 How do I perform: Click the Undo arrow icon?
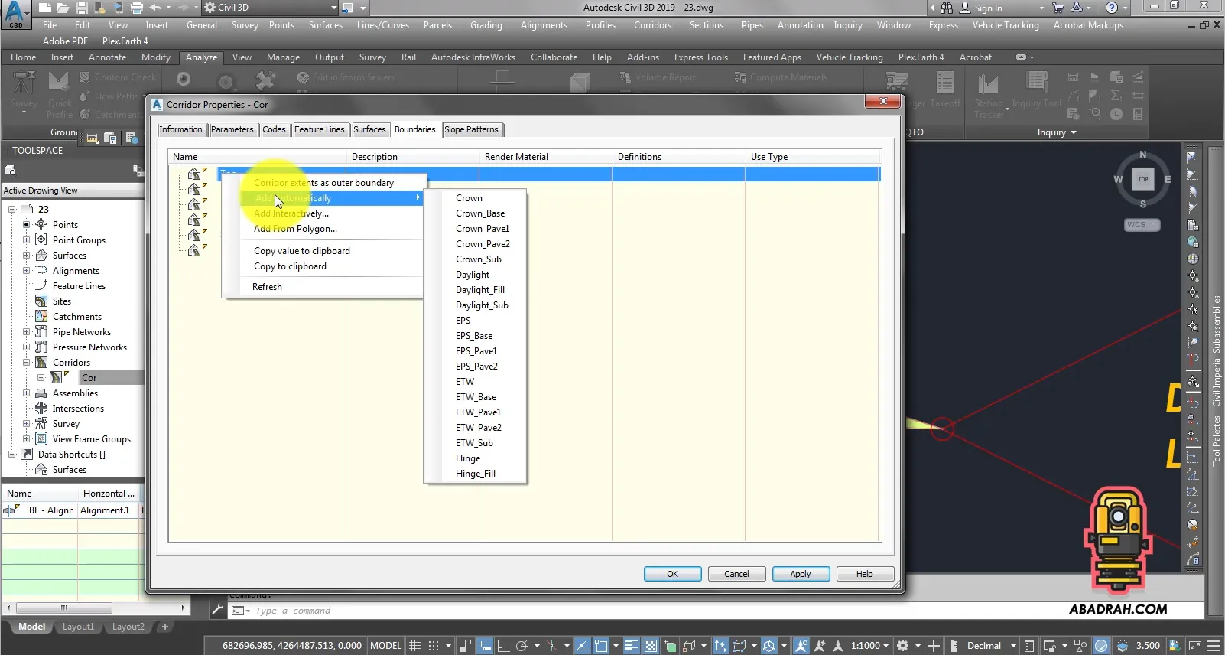click(x=155, y=8)
